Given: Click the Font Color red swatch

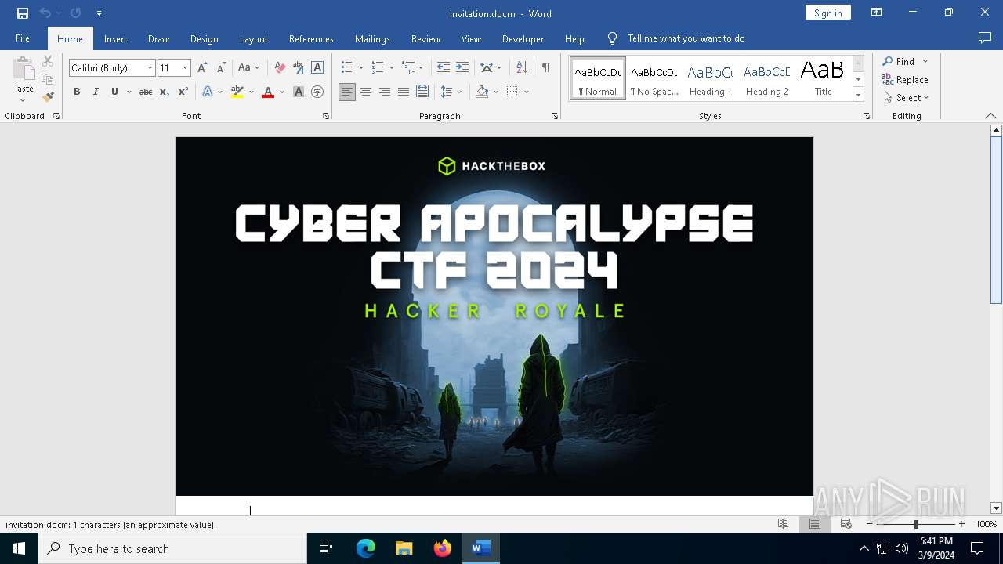Looking at the screenshot, I should [x=268, y=92].
